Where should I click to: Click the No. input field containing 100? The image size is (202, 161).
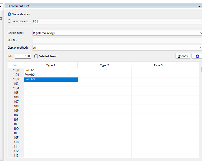click(x=23, y=56)
